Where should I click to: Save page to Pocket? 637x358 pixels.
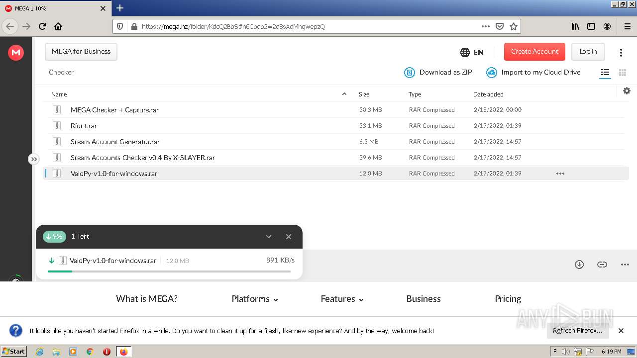click(500, 26)
